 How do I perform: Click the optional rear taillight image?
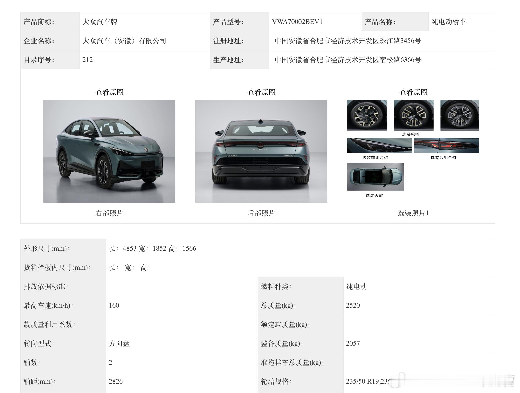tap(446, 145)
